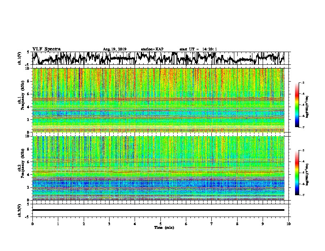Click the "3" tick on the time axis
Image resolution: width=325 pixels, height=251 pixels.
(x=109, y=224)
